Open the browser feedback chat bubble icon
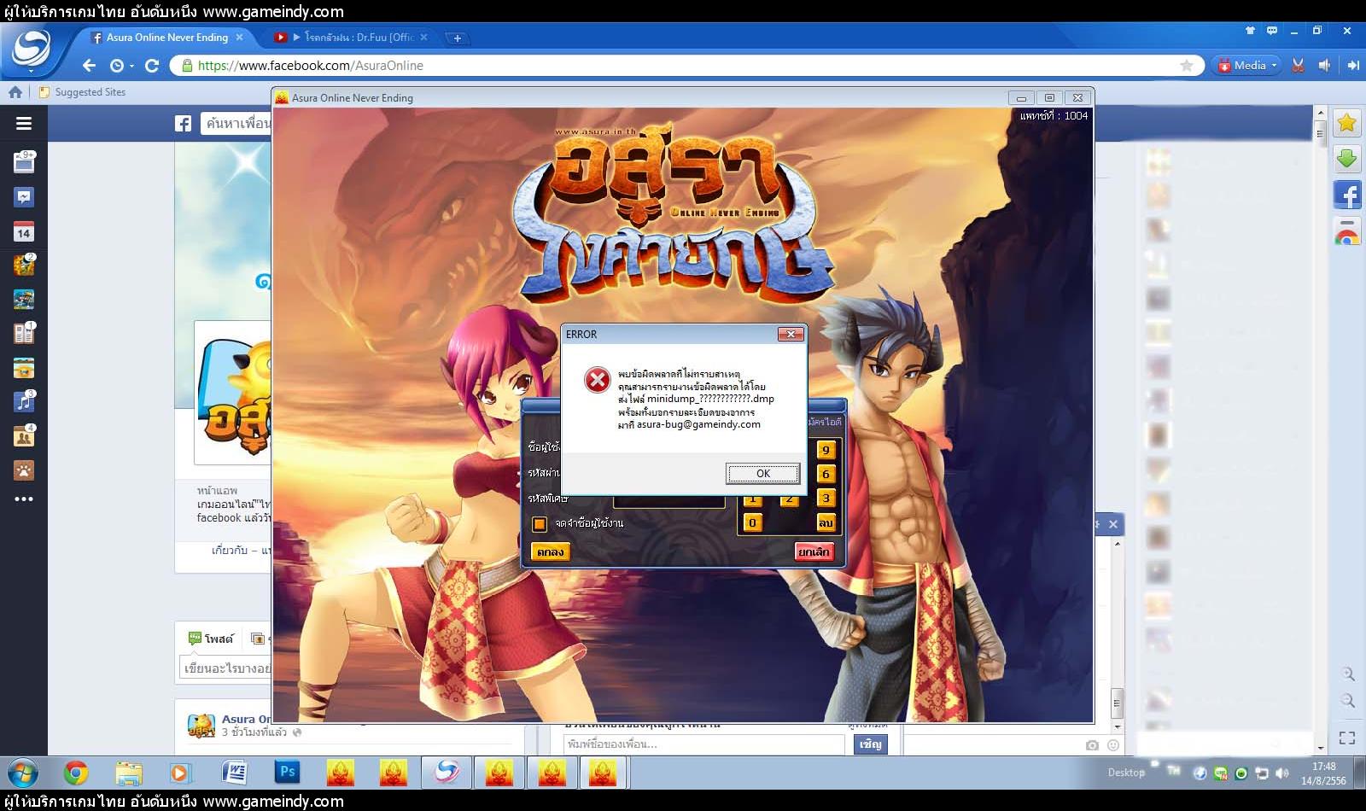The image size is (1366, 811). 1272,30
